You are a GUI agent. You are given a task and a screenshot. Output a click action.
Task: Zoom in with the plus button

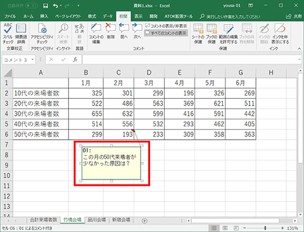282,228
